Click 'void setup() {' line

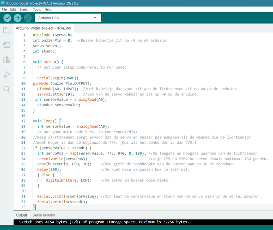[x=48, y=62]
